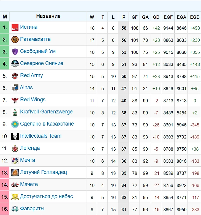
Task: Click the garden gnome icon of Kraftvoll Gartenzwerge
Action: coord(15,112)
